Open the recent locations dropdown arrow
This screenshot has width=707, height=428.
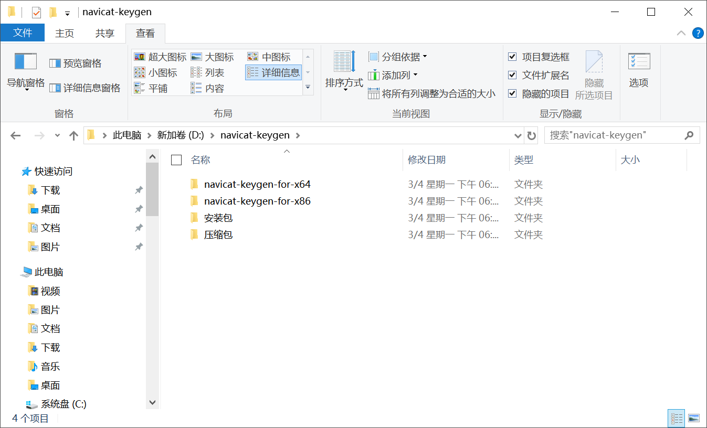(x=57, y=135)
